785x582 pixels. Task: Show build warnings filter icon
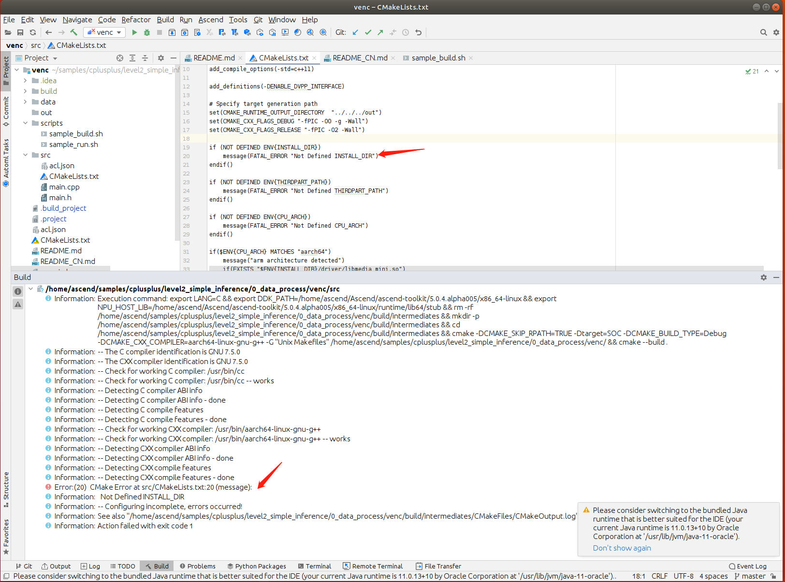click(x=18, y=304)
